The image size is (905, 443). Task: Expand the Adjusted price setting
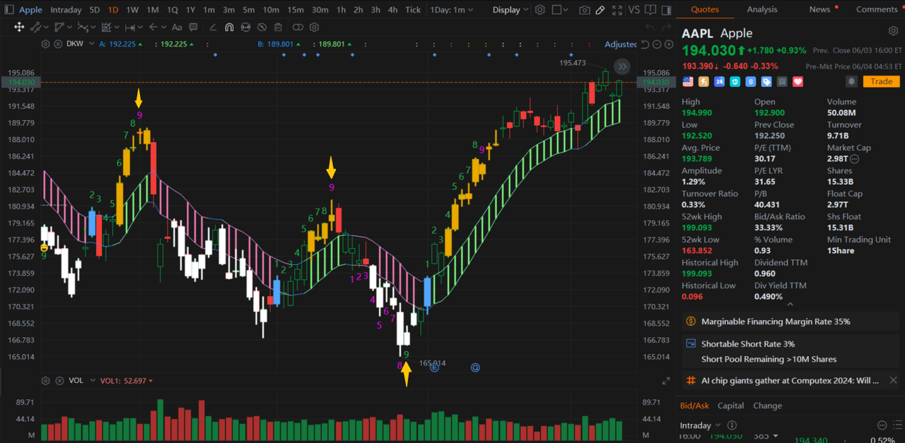[x=621, y=45]
